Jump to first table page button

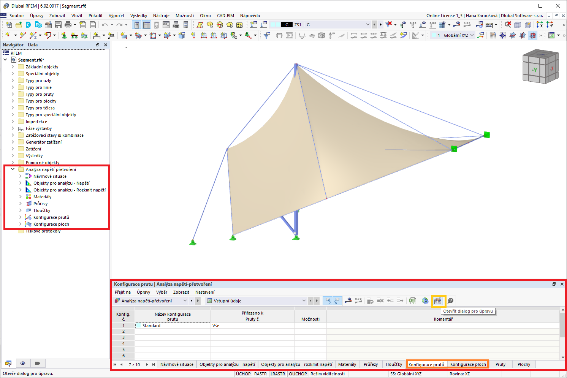tap(115, 364)
